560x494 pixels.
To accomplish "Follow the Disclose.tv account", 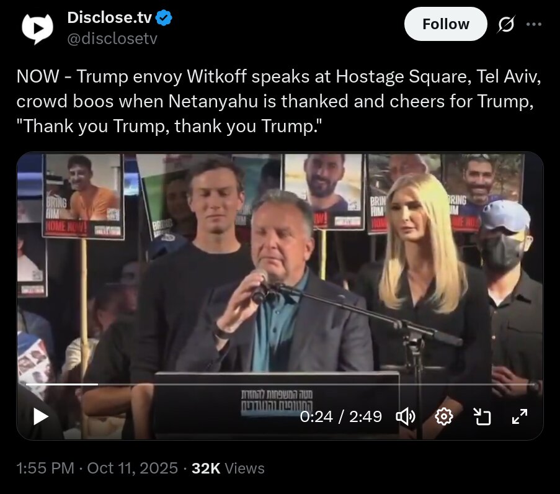I will tap(446, 24).
